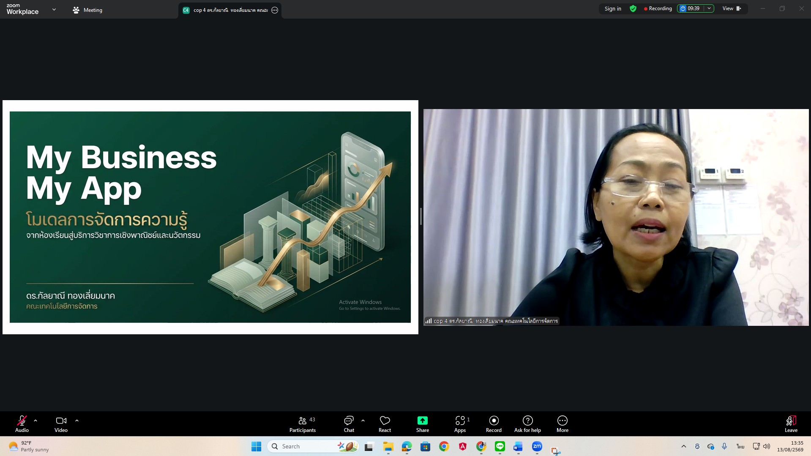Open the Windows Start menu
Screen dimensions: 811x456
[256, 446]
